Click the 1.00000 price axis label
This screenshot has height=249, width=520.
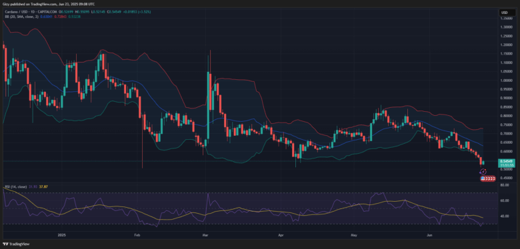tap(507, 80)
